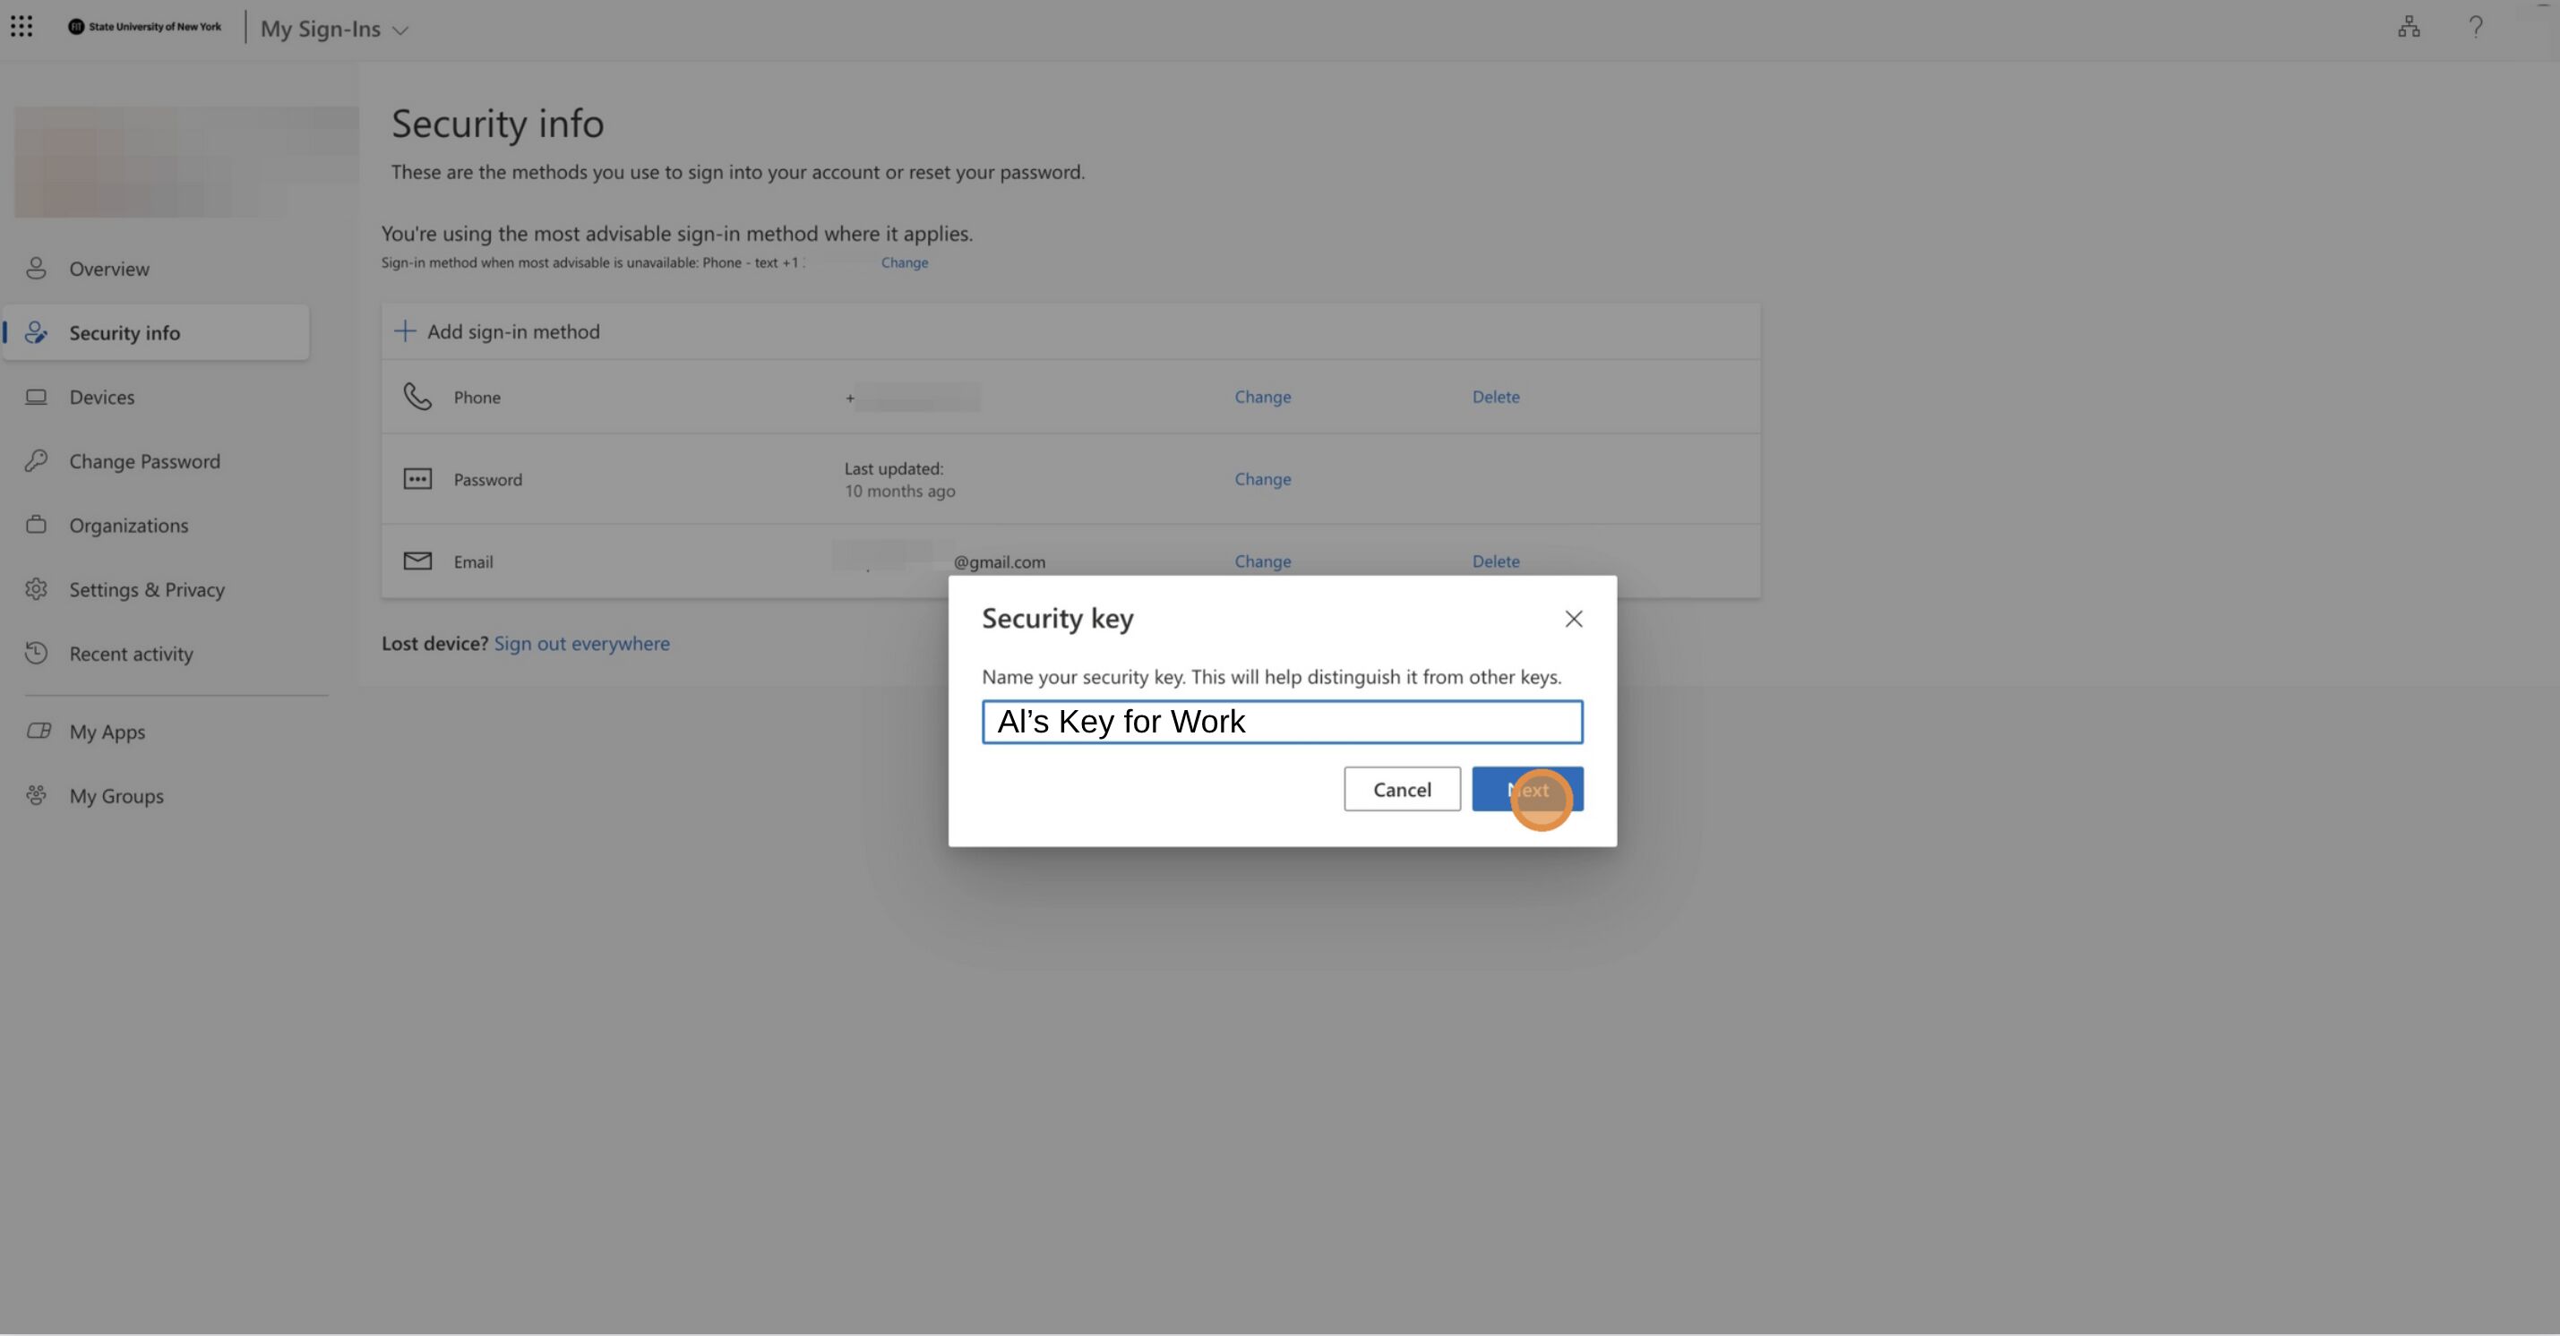Click the Password dots icon

pos(417,480)
